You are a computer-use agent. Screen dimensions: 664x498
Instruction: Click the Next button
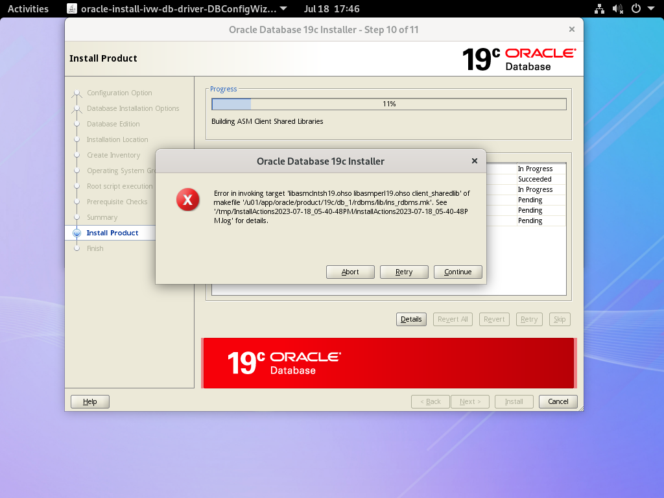click(x=470, y=401)
